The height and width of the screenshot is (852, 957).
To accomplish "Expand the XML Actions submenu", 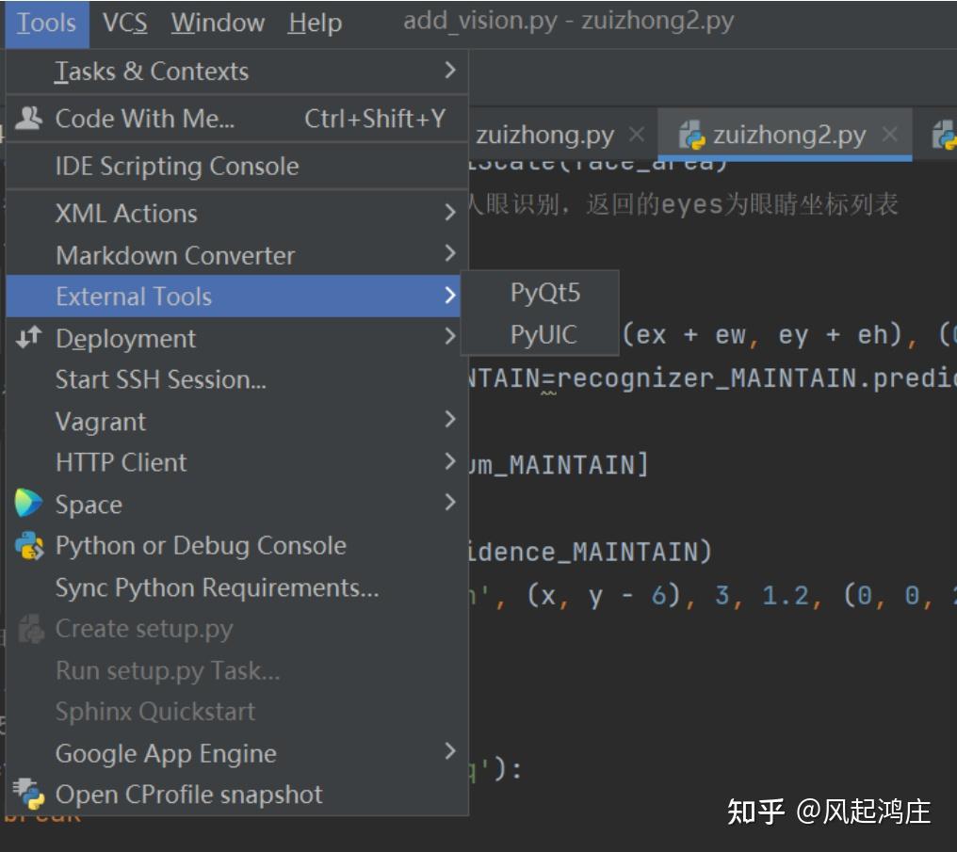I will tap(127, 213).
